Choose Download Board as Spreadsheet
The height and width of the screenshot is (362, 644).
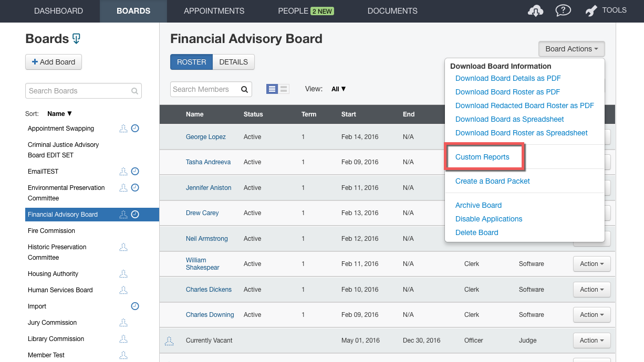pos(510,119)
